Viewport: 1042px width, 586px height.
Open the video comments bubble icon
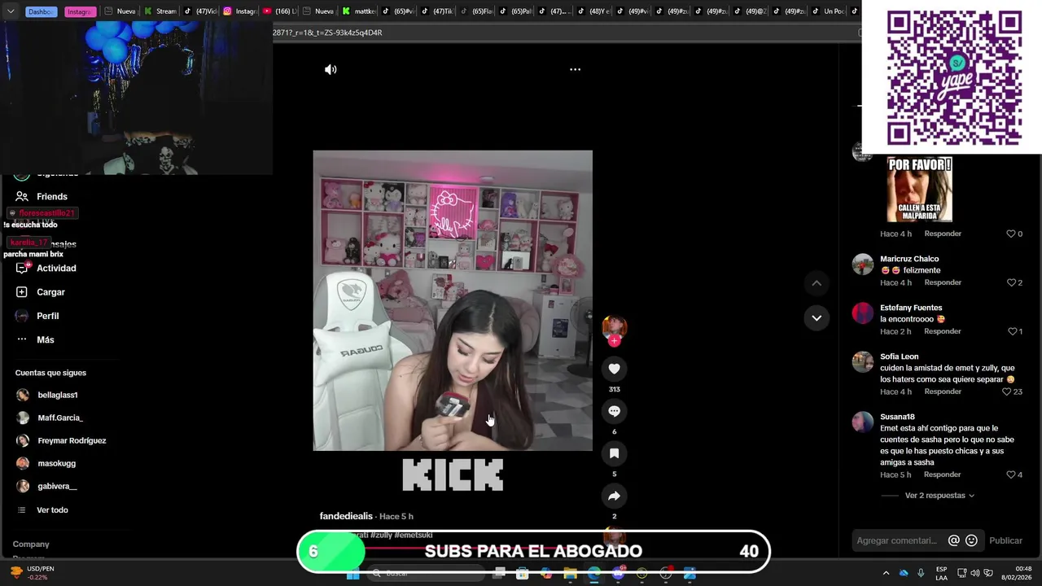614,411
